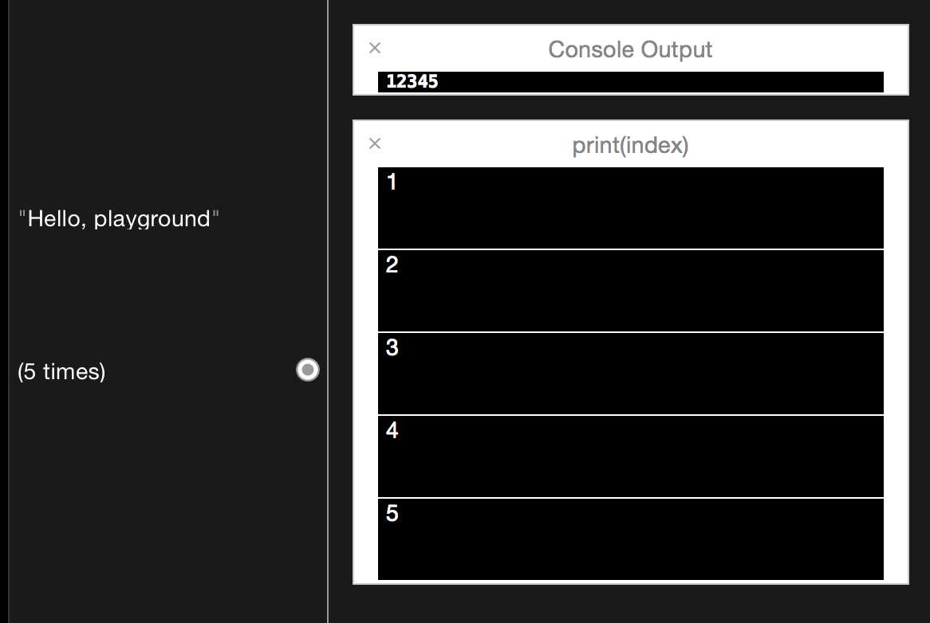Select the value history row showing 3

(630, 374)
